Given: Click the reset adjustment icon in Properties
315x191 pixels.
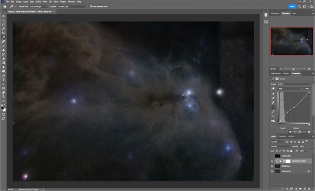Looking at the screenshot, I should [x=300, y=132].
